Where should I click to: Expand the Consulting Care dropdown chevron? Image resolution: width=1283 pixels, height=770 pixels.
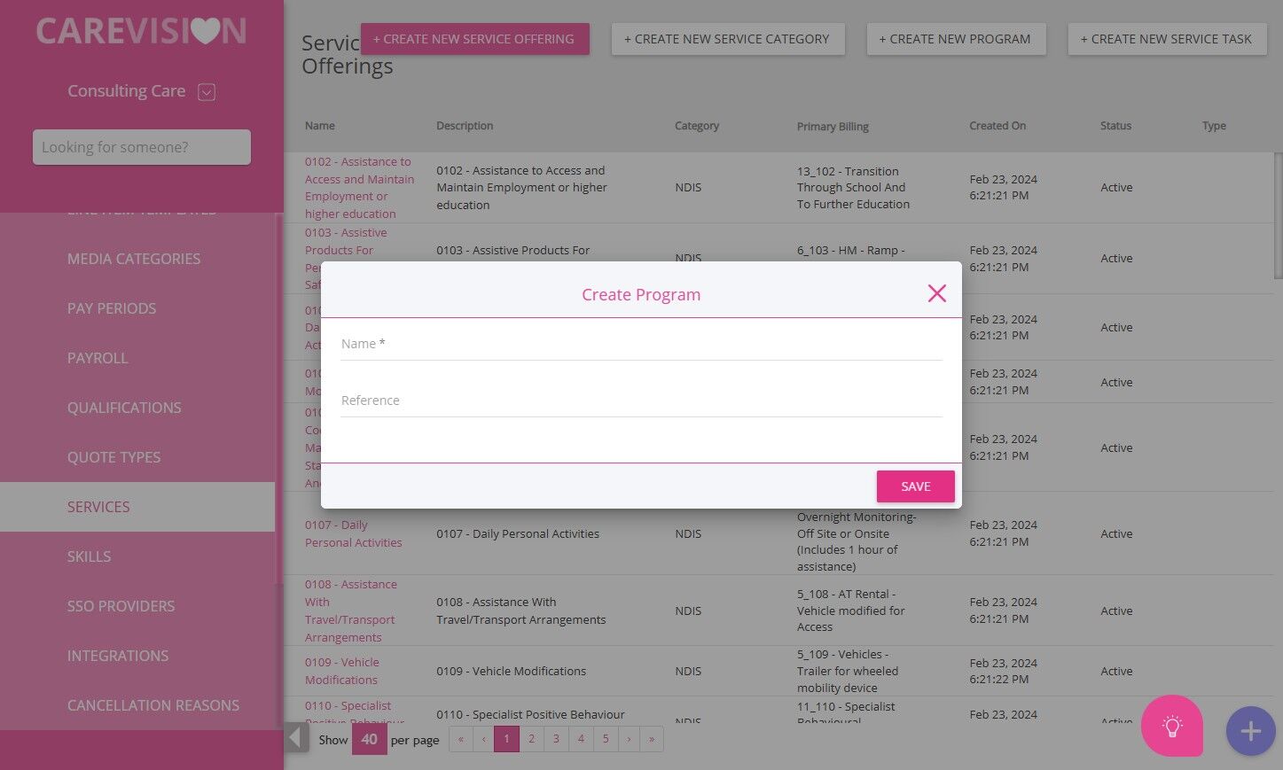[207, 91]
